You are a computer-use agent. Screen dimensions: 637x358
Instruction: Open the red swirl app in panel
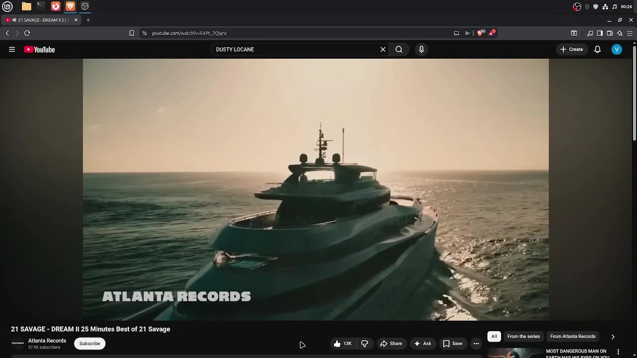click(56, 6)
